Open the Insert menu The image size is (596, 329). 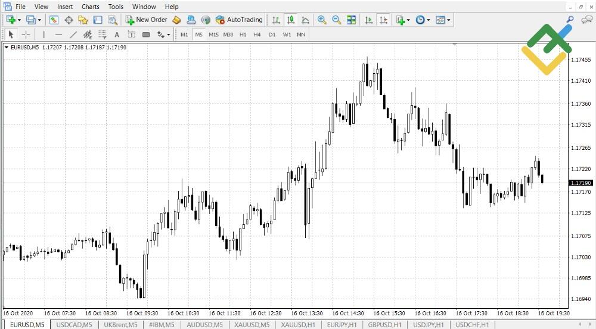point(64,7)
